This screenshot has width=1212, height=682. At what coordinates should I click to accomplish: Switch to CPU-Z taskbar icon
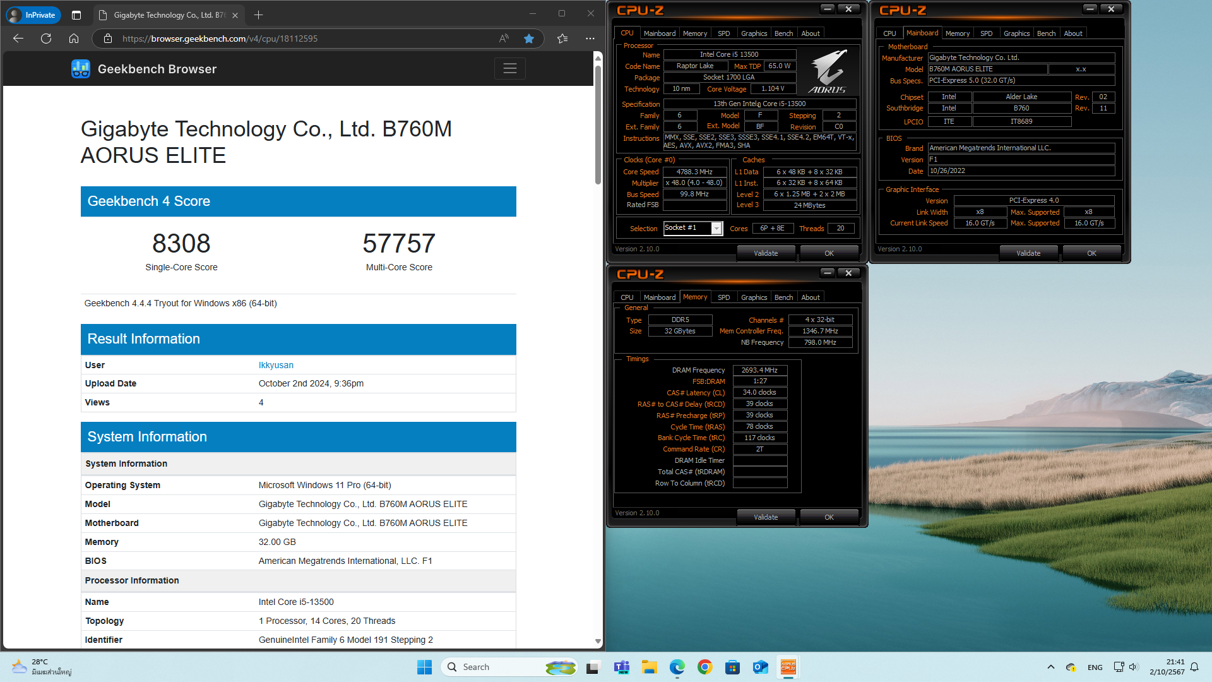point(788,667)
